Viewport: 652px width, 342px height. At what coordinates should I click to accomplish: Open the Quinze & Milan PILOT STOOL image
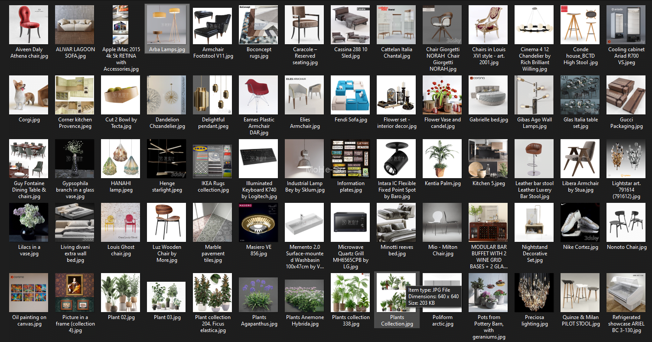(x=580, y=293)
